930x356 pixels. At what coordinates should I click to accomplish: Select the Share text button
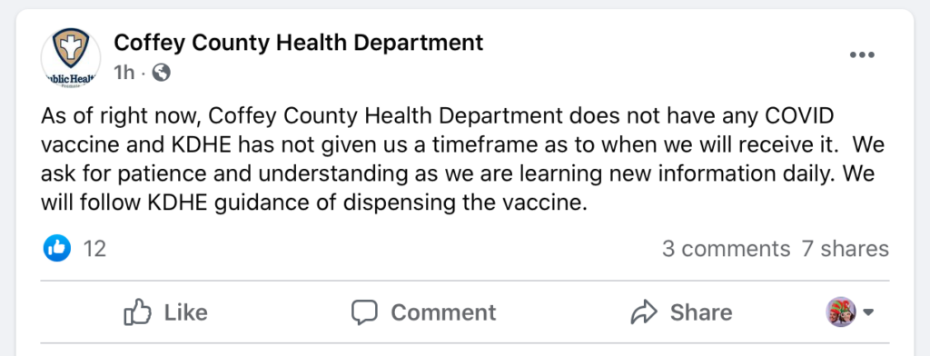(701, 312)
